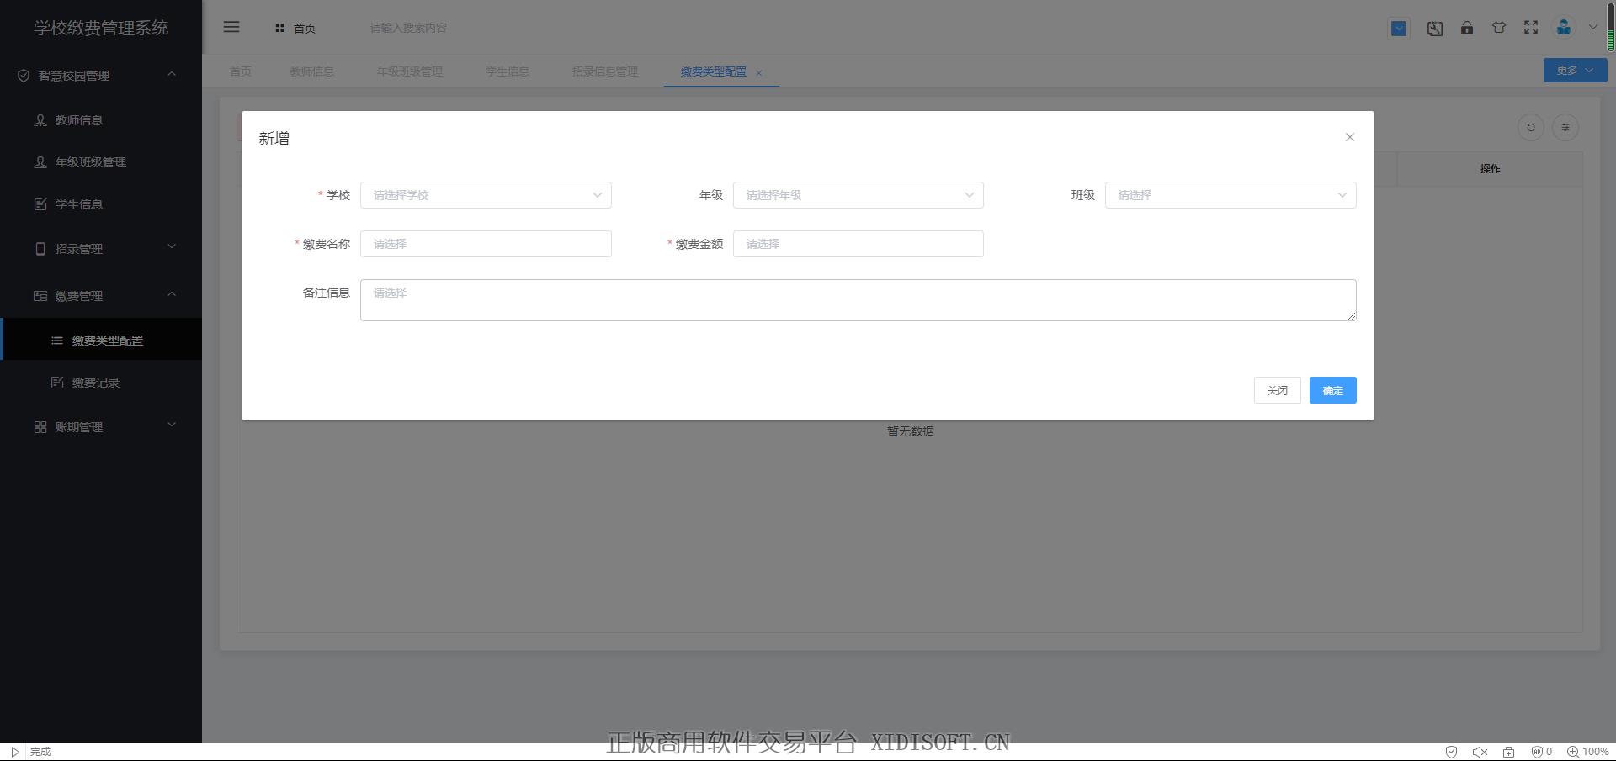Click the user avatar icon
Image resolution: width=1616 pixels, height=761 pixels.
[1563, 28]
